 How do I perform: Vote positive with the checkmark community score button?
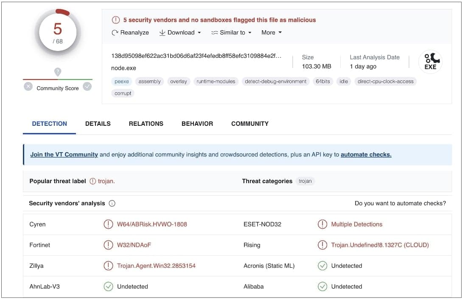click(87, 87)
